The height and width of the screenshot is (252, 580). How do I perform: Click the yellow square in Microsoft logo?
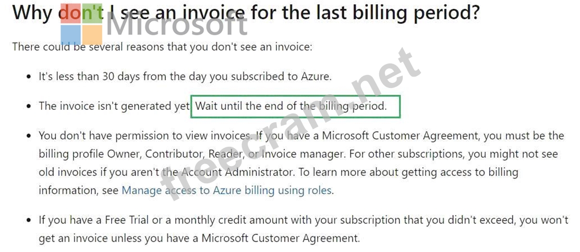[91, 35]
